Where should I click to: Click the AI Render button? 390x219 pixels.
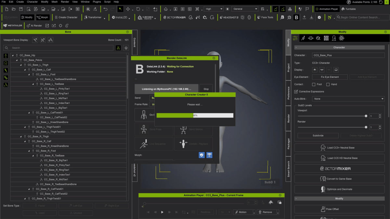pos(34,25)
